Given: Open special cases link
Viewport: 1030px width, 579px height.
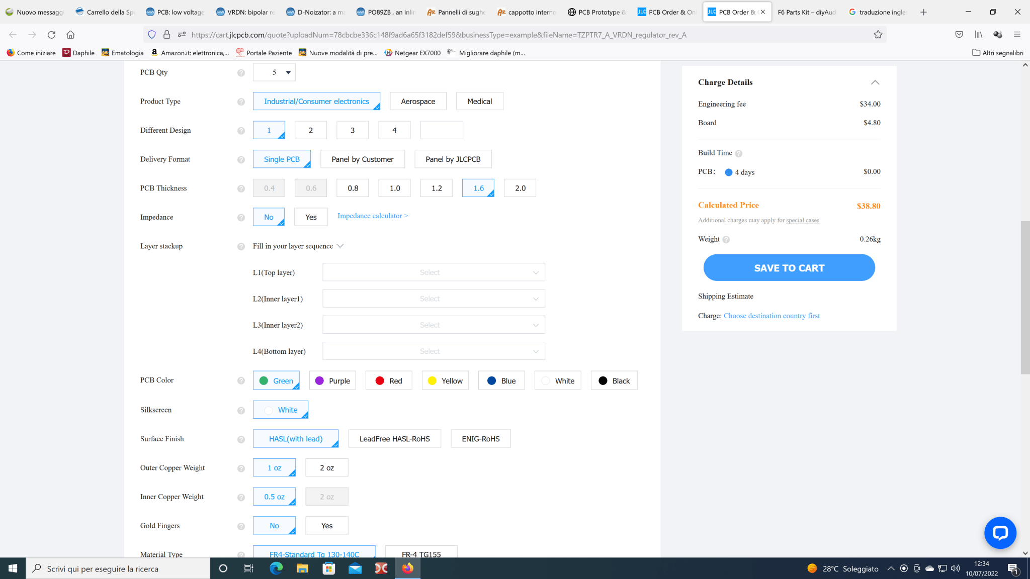Looking at the screenshot, I should 802,221.
